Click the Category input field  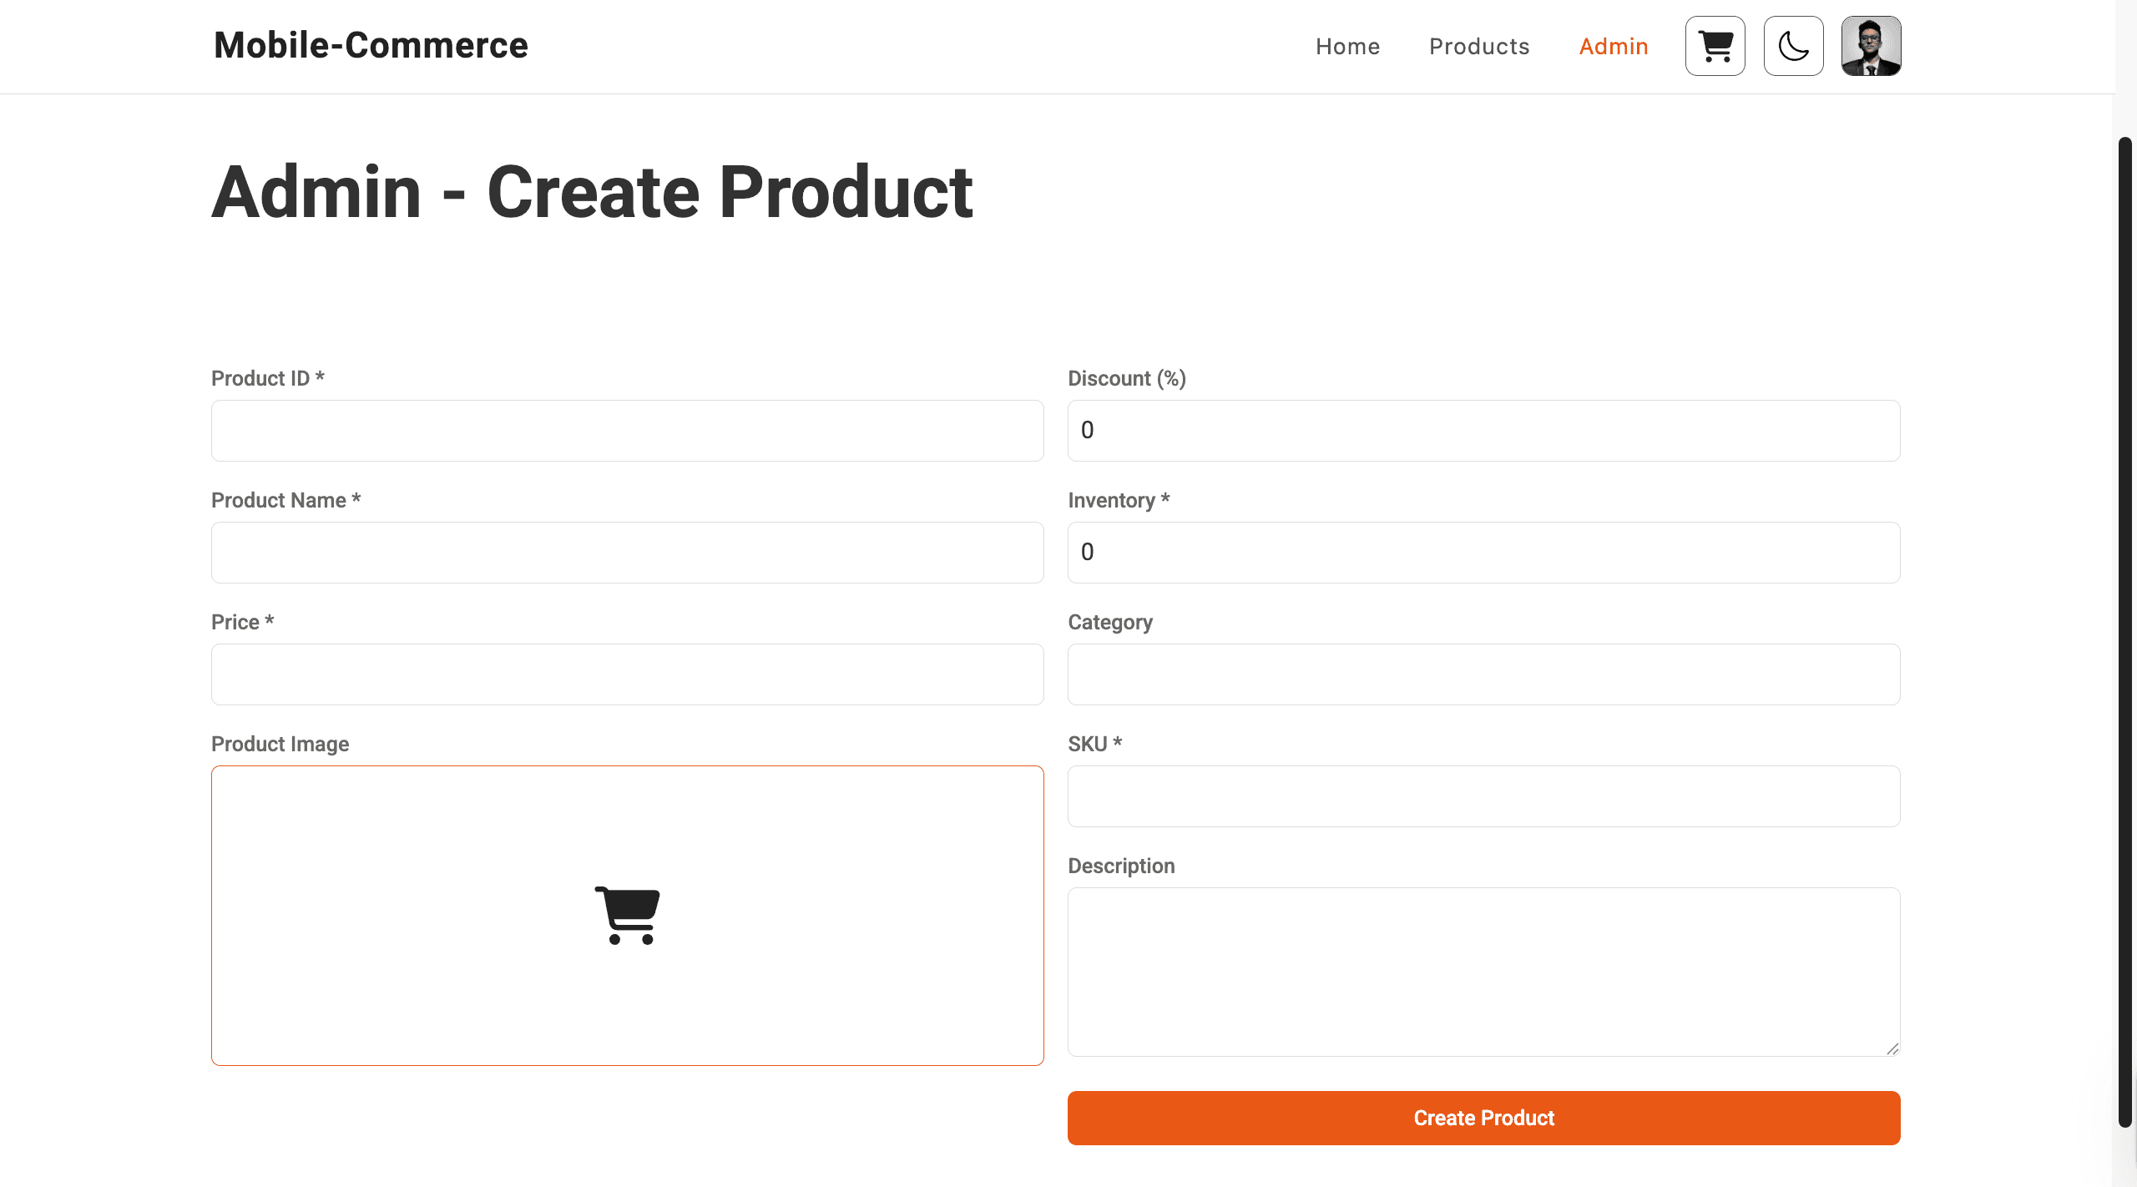[1483, 674]
